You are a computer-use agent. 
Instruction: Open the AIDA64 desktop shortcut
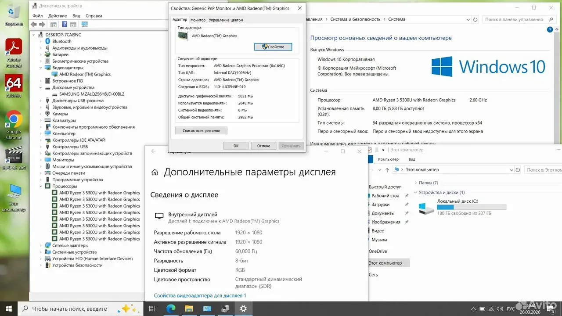click(x=14, y=86)
